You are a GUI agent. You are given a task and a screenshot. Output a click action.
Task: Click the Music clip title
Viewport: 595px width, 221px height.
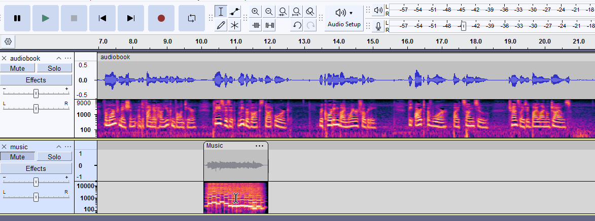[215, 146]
